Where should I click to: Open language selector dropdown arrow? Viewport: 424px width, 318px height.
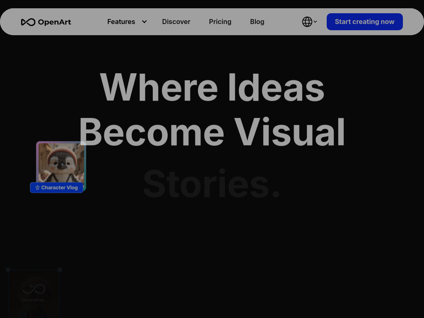tap(315, 22)
